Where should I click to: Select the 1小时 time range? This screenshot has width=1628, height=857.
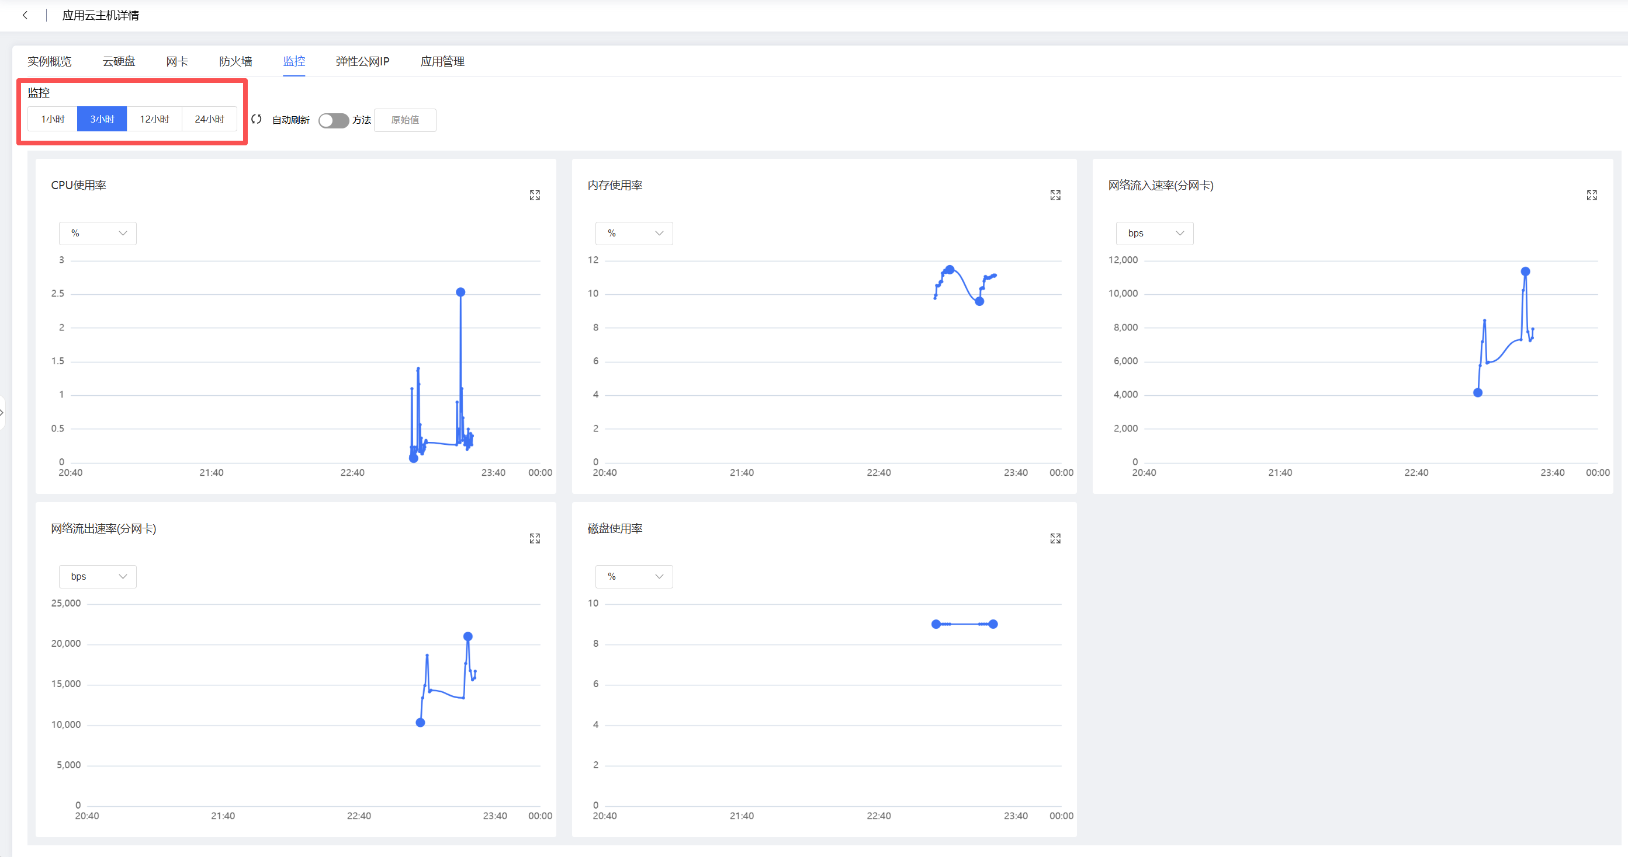tap(53, 119)
